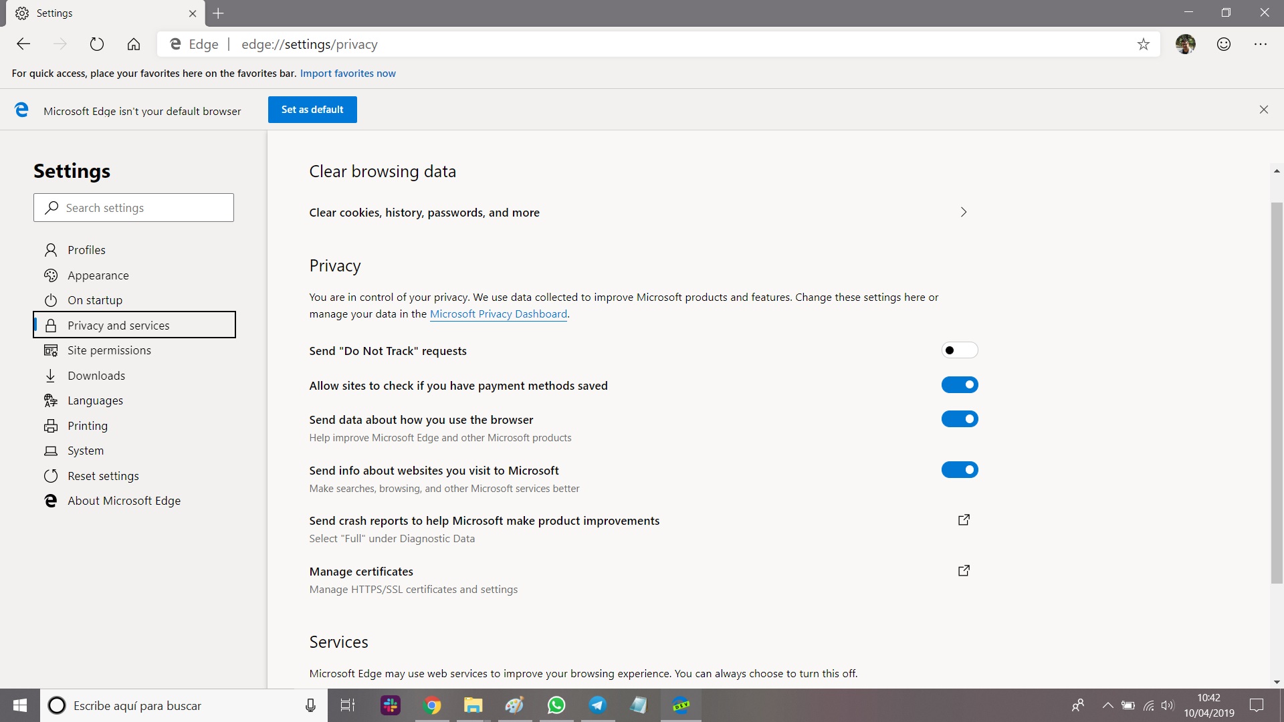
Task: Open Task View on the taskbar
Action: (x=348, y=705)
